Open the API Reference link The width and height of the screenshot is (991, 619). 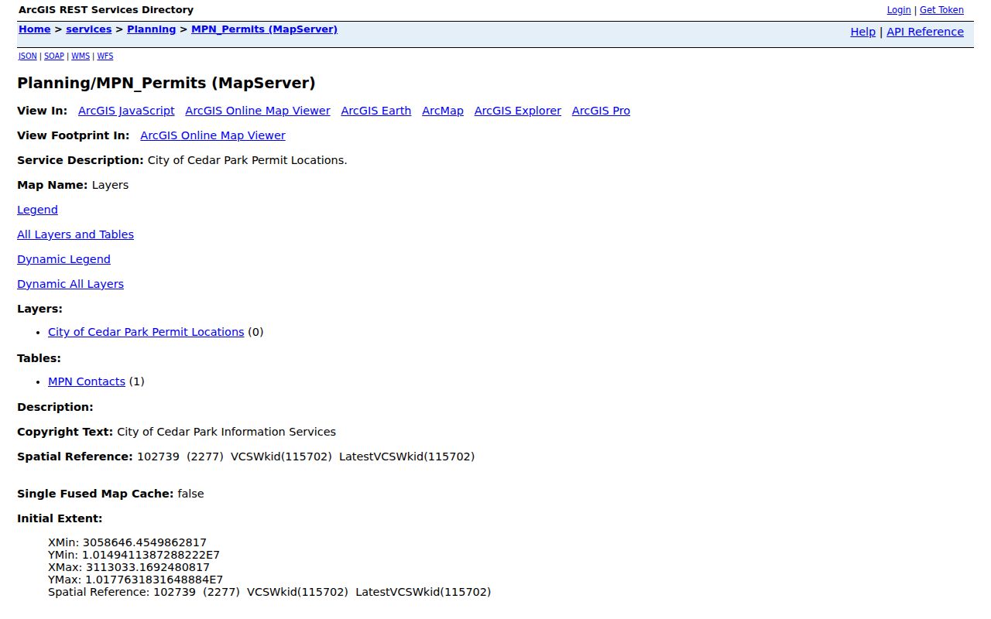click(x=925, y=32)
